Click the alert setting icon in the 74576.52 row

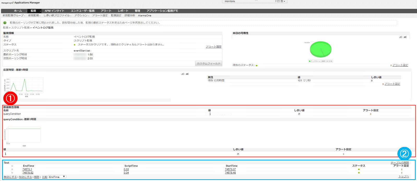402,173
